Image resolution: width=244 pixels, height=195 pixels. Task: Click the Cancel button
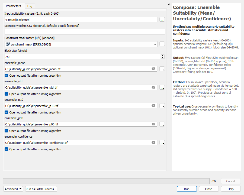pyautogui.click(x=231, y=181)
